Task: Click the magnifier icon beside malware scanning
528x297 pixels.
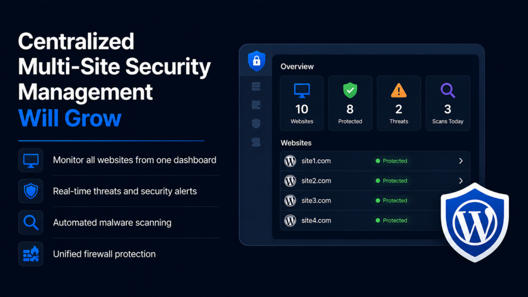Action: click(x=30, y=223)
